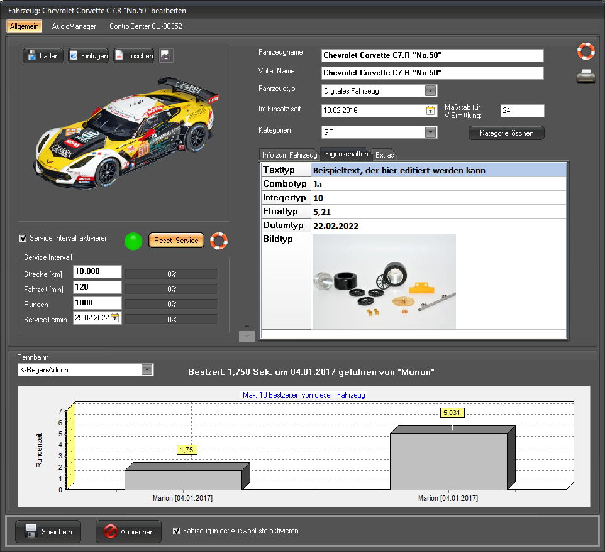
Task: Toggle Fahrzeug in der Auswahlliste aktivieren
Action: coord(177,531)
